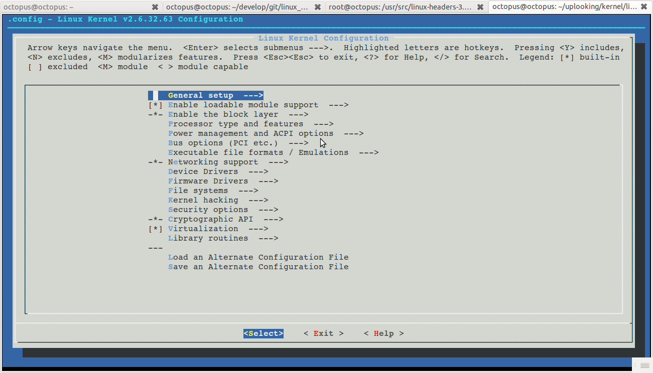Open Processor type and features submenu
Viewport: 653px width, 373px height.
[x=251, y=124]
